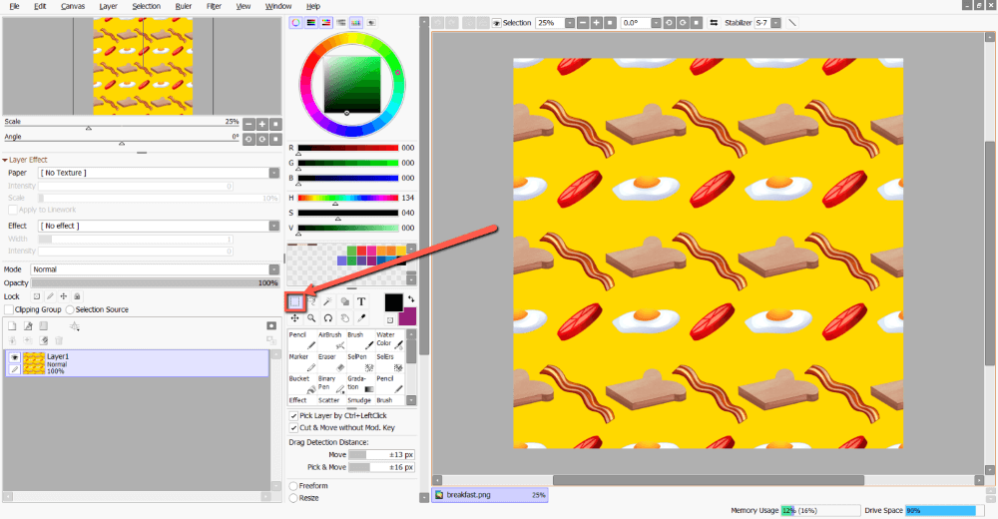Toggle the straight line drawing mode
998x519 pixels.
point(791,23)
